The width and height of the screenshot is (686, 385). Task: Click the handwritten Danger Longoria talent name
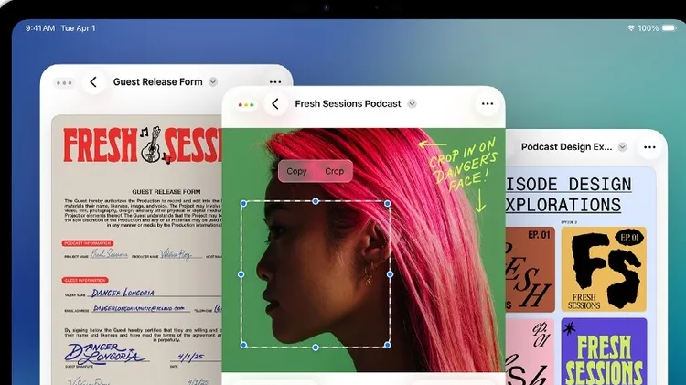(123, 293)
